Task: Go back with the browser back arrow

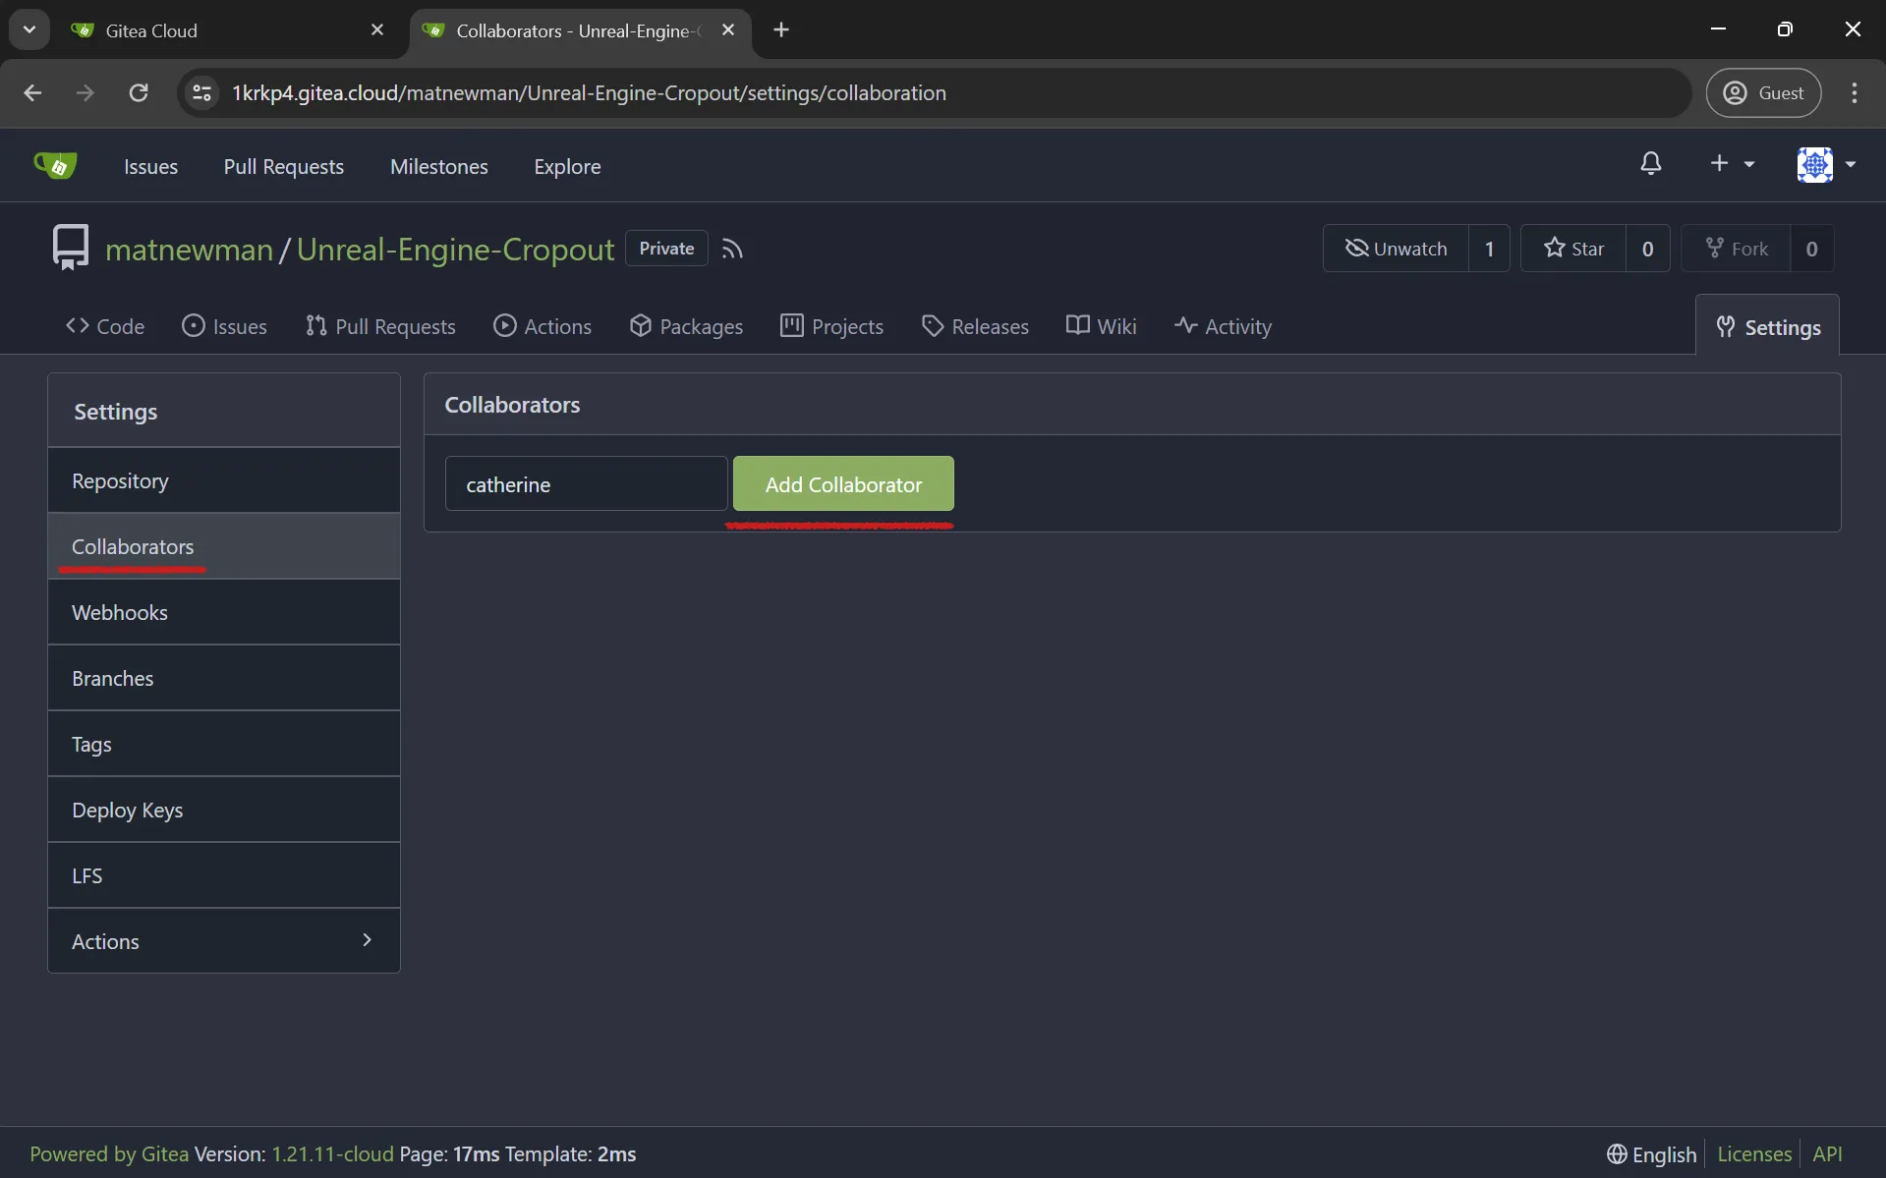Action: (32, 92)
